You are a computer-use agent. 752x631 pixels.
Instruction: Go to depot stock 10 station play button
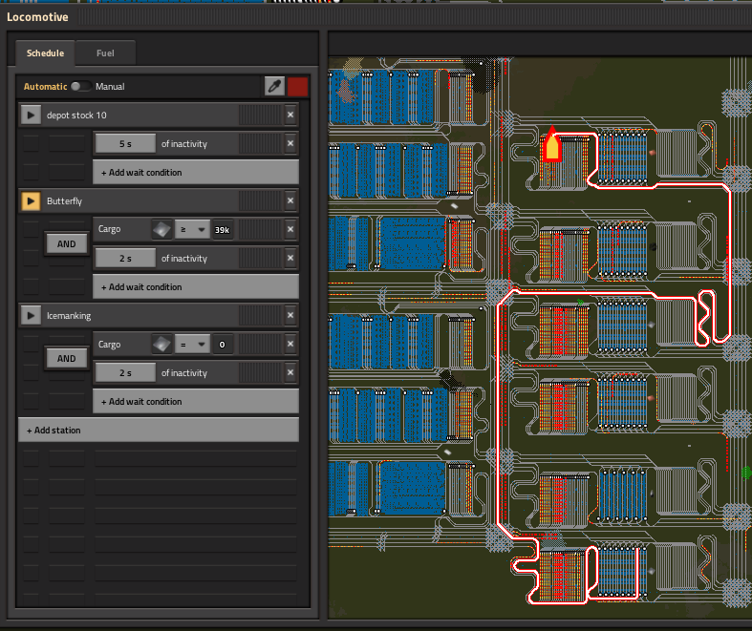pos(31,115)
